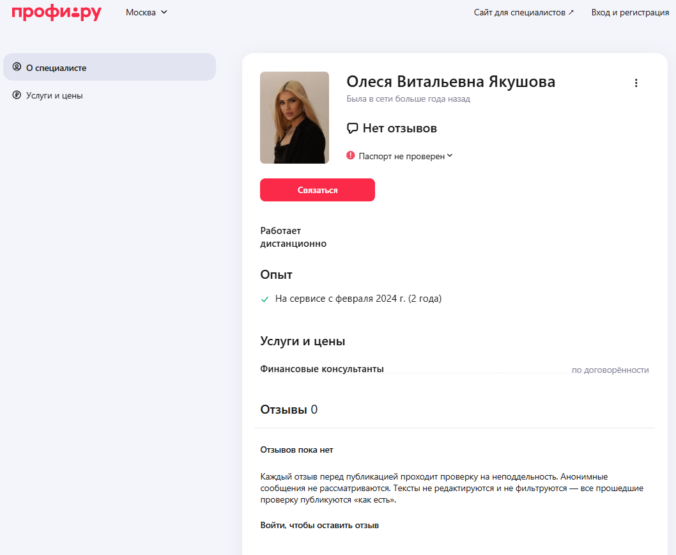
Task: Click the red passport warning icon
Action: tap(351, 155)
